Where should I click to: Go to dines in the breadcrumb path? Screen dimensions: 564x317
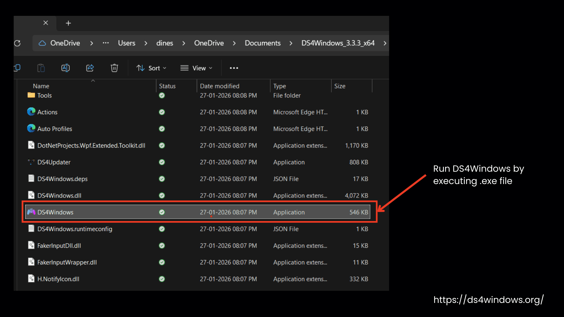(x=165, y=43)
